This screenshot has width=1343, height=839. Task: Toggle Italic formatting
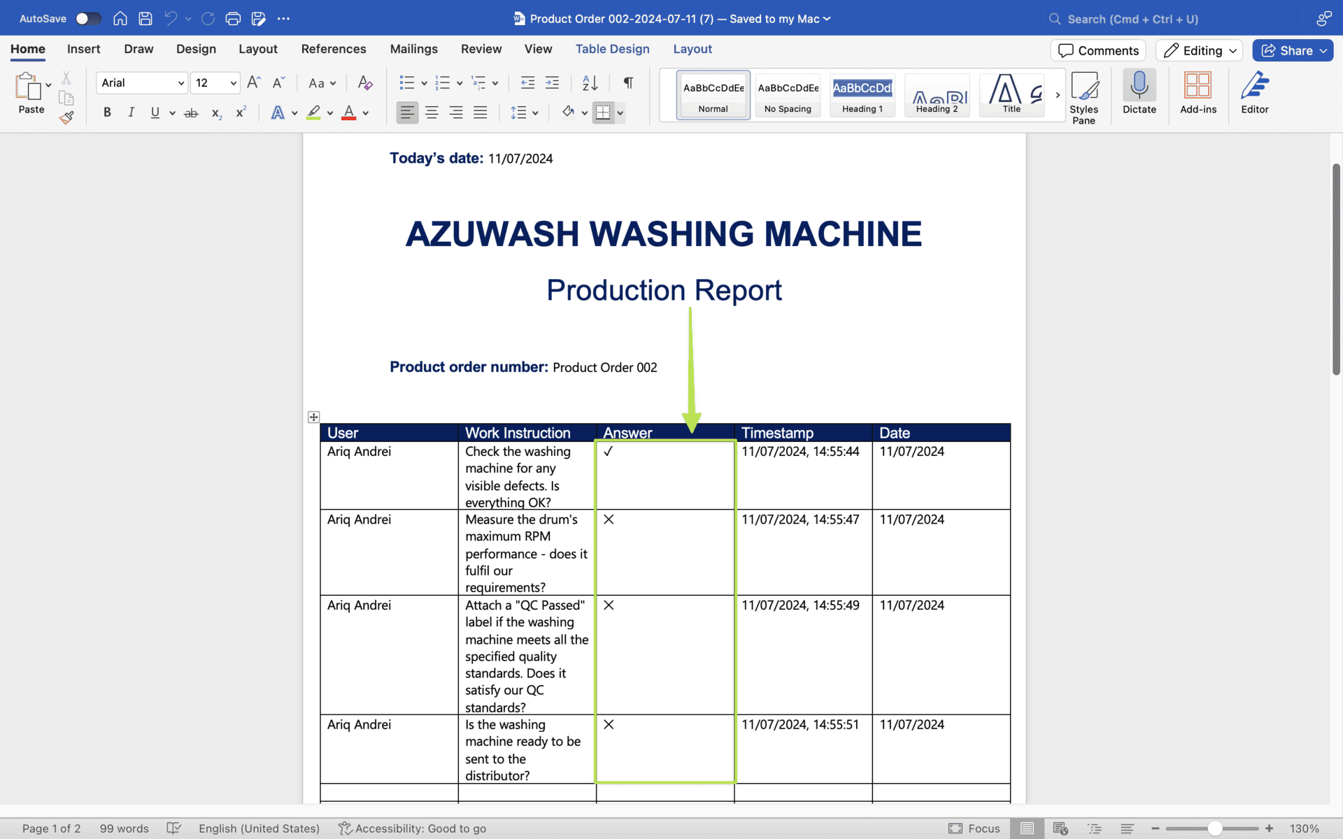pyautogui.click(x=131, y=113)
